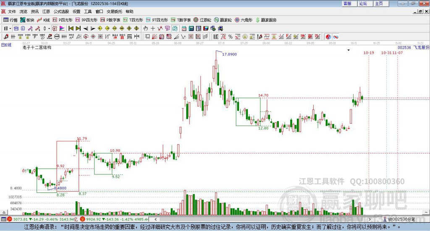Open the 板块 sector view
The width and height of the screenshot is (430, 231).
click(x=27, y=20)
